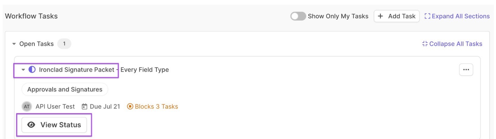
Task: Click the Add Task button
Action: (x=397, y=16)
